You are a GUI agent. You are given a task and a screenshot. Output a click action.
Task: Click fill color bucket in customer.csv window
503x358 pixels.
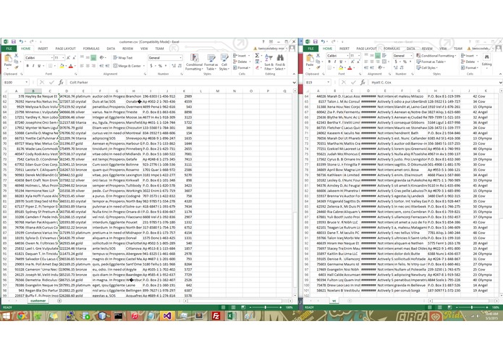pos(62,66)
